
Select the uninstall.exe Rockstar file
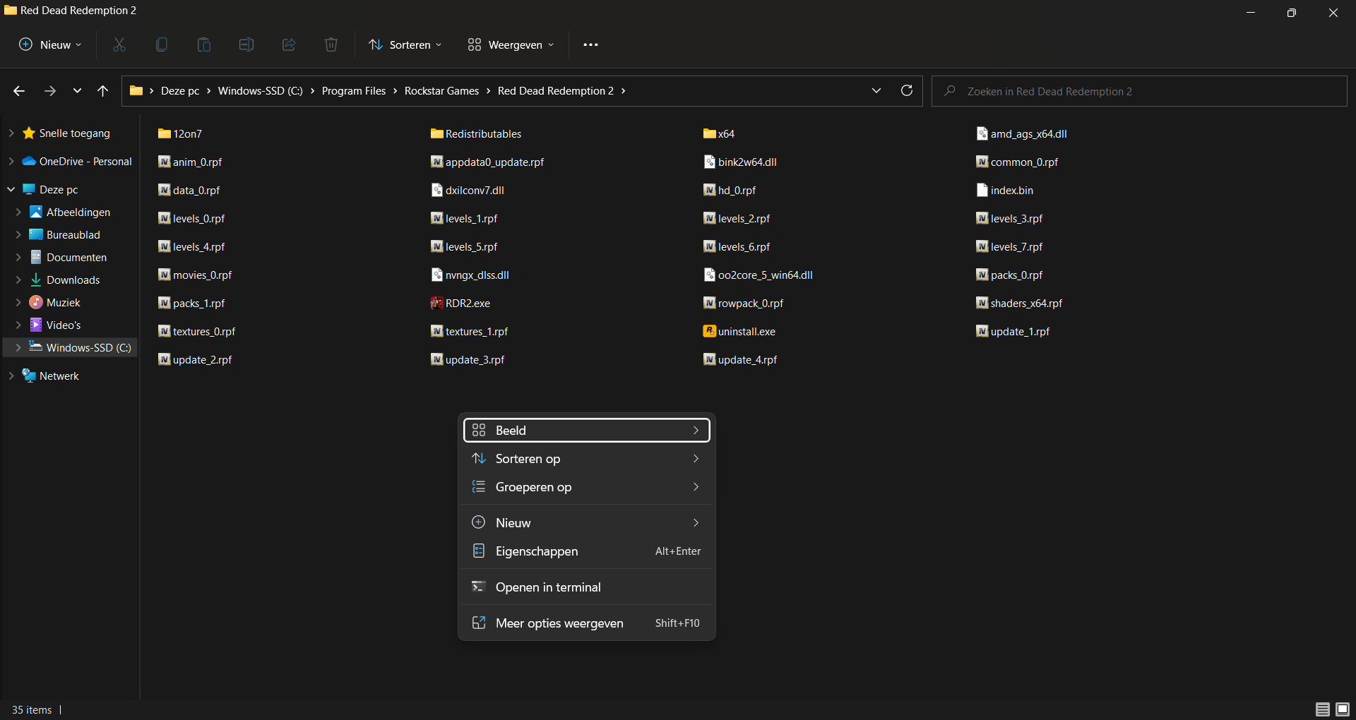click(739, 331)
